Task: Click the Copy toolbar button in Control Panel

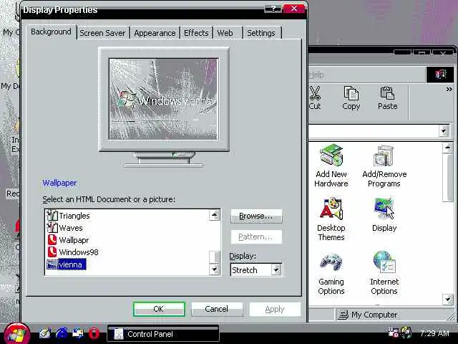Action: click(351, 98)
